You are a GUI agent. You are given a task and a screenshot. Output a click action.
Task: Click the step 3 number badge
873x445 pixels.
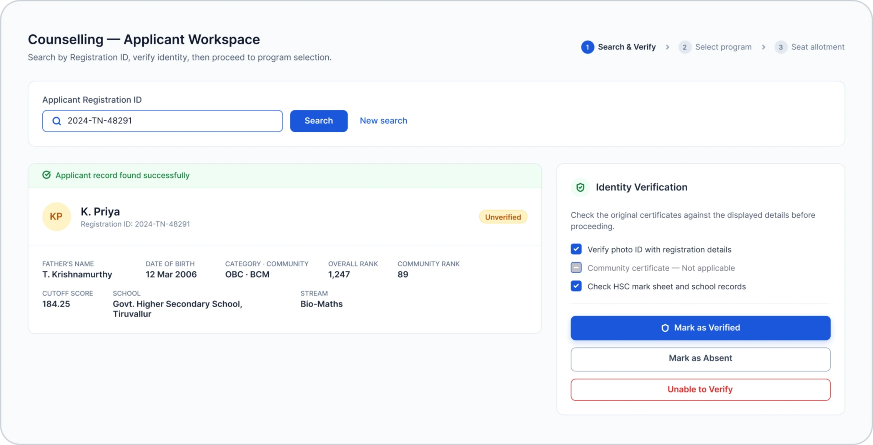tap(781, 47)
